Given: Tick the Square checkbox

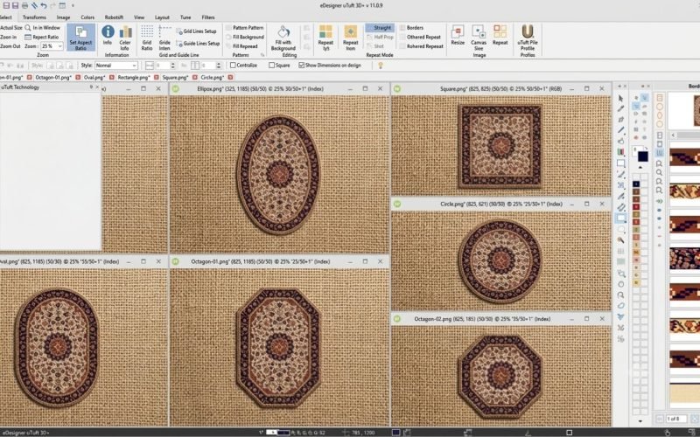Looking at the screenshot, I should [271, 65].
